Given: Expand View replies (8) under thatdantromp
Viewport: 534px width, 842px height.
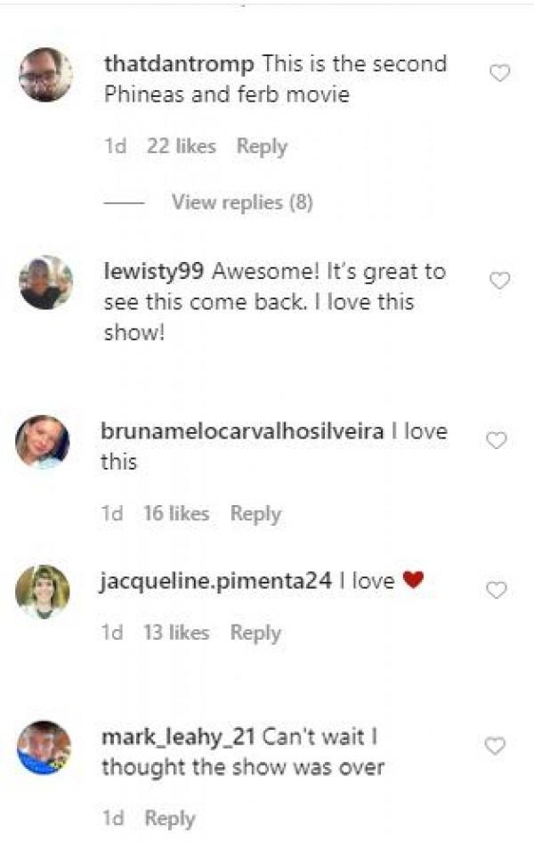Looking at the screenshot, I should [x=242, y=202].
